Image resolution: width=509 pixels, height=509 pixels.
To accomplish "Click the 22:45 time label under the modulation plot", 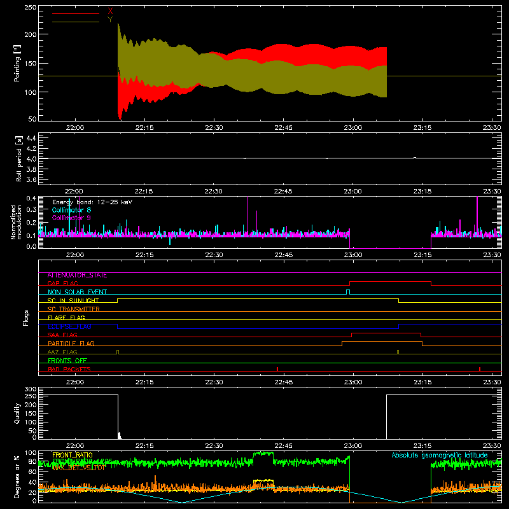I will tap(283, 255).
